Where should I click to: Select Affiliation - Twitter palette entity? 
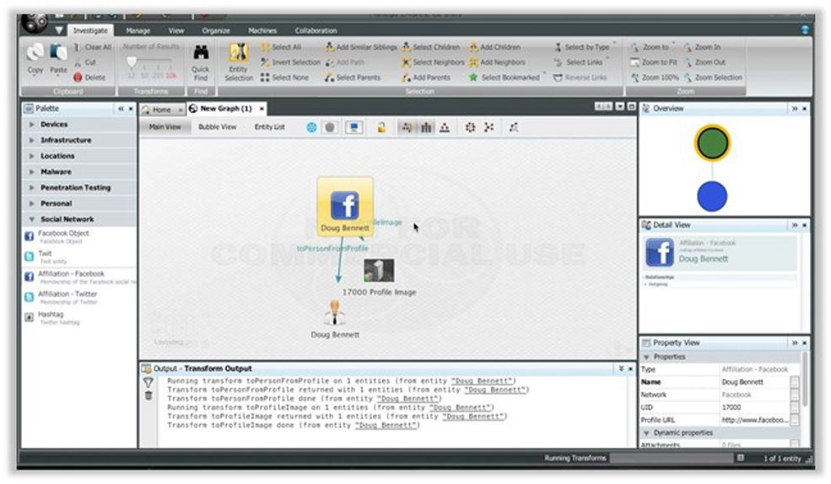(x=79, y=297)
